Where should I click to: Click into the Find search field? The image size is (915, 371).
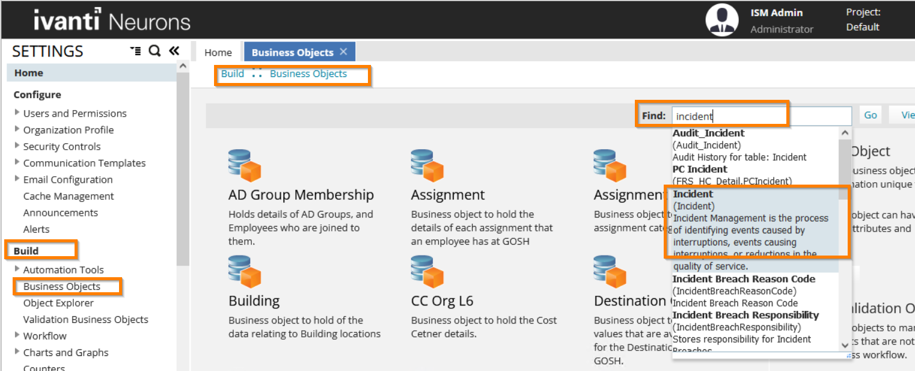coord(760,116)
